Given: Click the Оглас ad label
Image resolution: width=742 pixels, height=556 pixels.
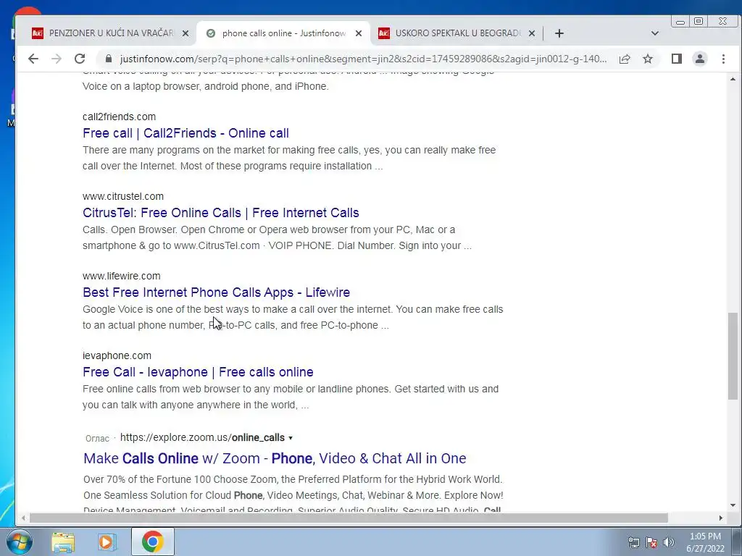Looking at the screenshot, I should tap(98, 438).
